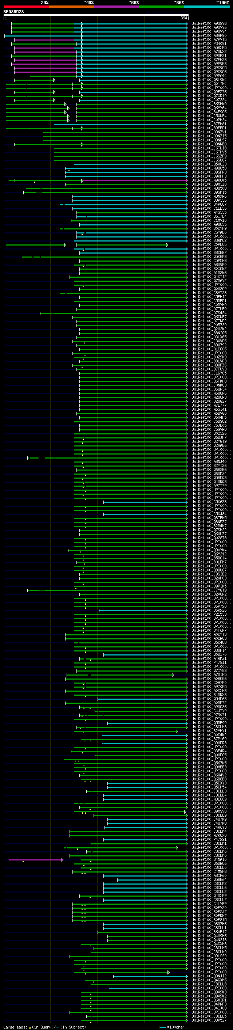
Task: Select hit label UniRef100_B4NAI0
Action: 209,859
